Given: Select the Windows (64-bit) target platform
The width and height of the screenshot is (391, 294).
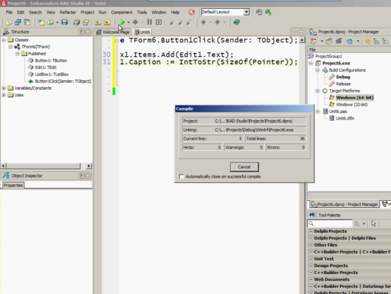Looking at the screenshot, I should pyautogui.click(x=354, y=98).
